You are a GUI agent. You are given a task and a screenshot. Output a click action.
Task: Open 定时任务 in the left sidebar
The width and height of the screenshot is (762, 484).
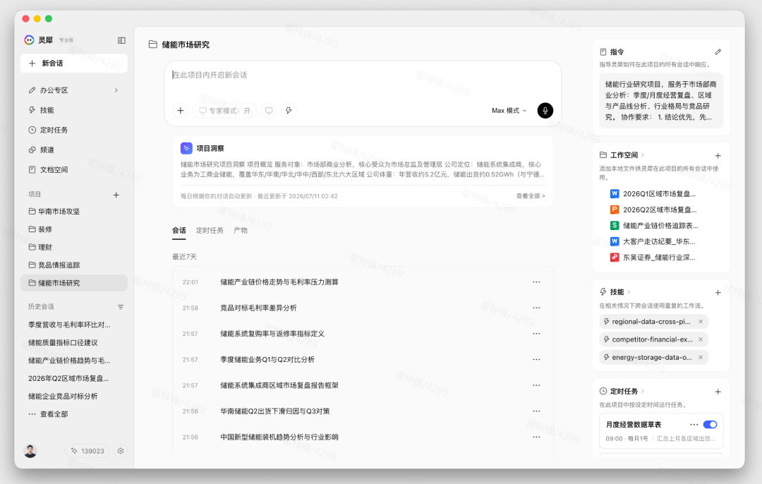(x=74, y=130)
